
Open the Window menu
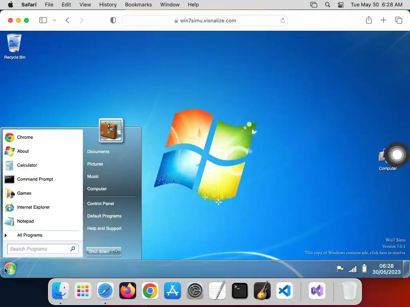pos(170,5)
